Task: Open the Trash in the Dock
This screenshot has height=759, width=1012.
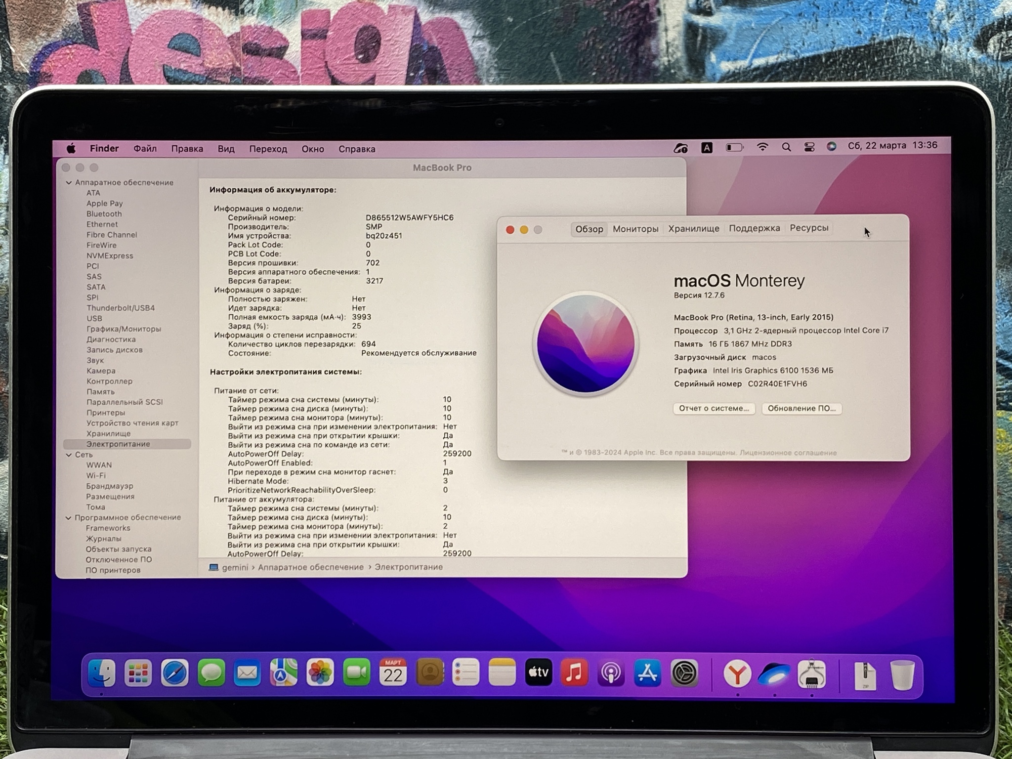Action: click(902, 675)
